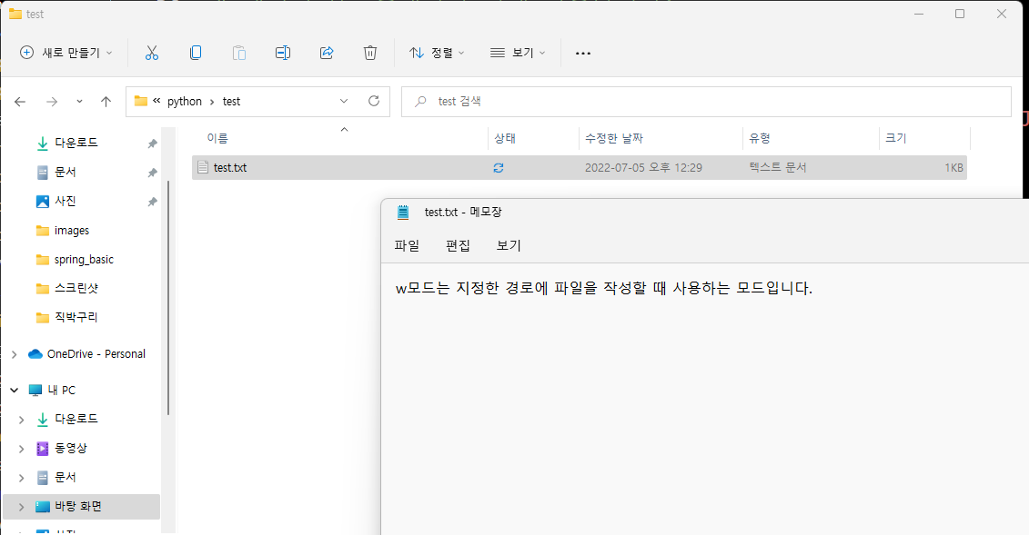Click the Delete trash can icon
The height and width of the screenshot is (535, 1029).
(370, 53)
